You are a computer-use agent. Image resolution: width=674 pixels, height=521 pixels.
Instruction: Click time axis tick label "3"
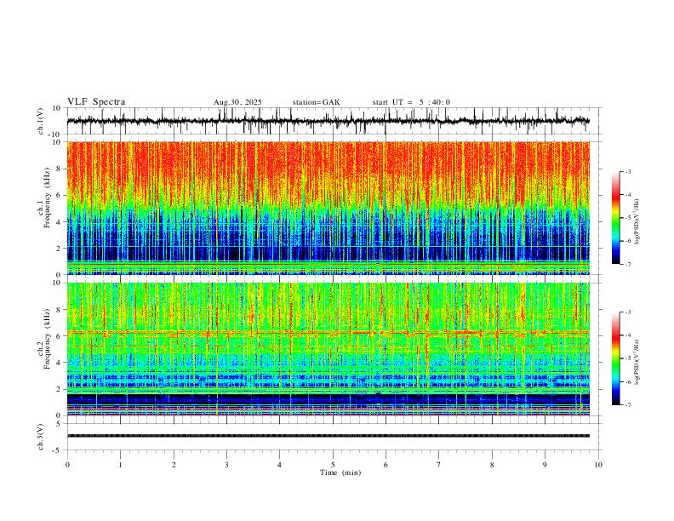226,465
